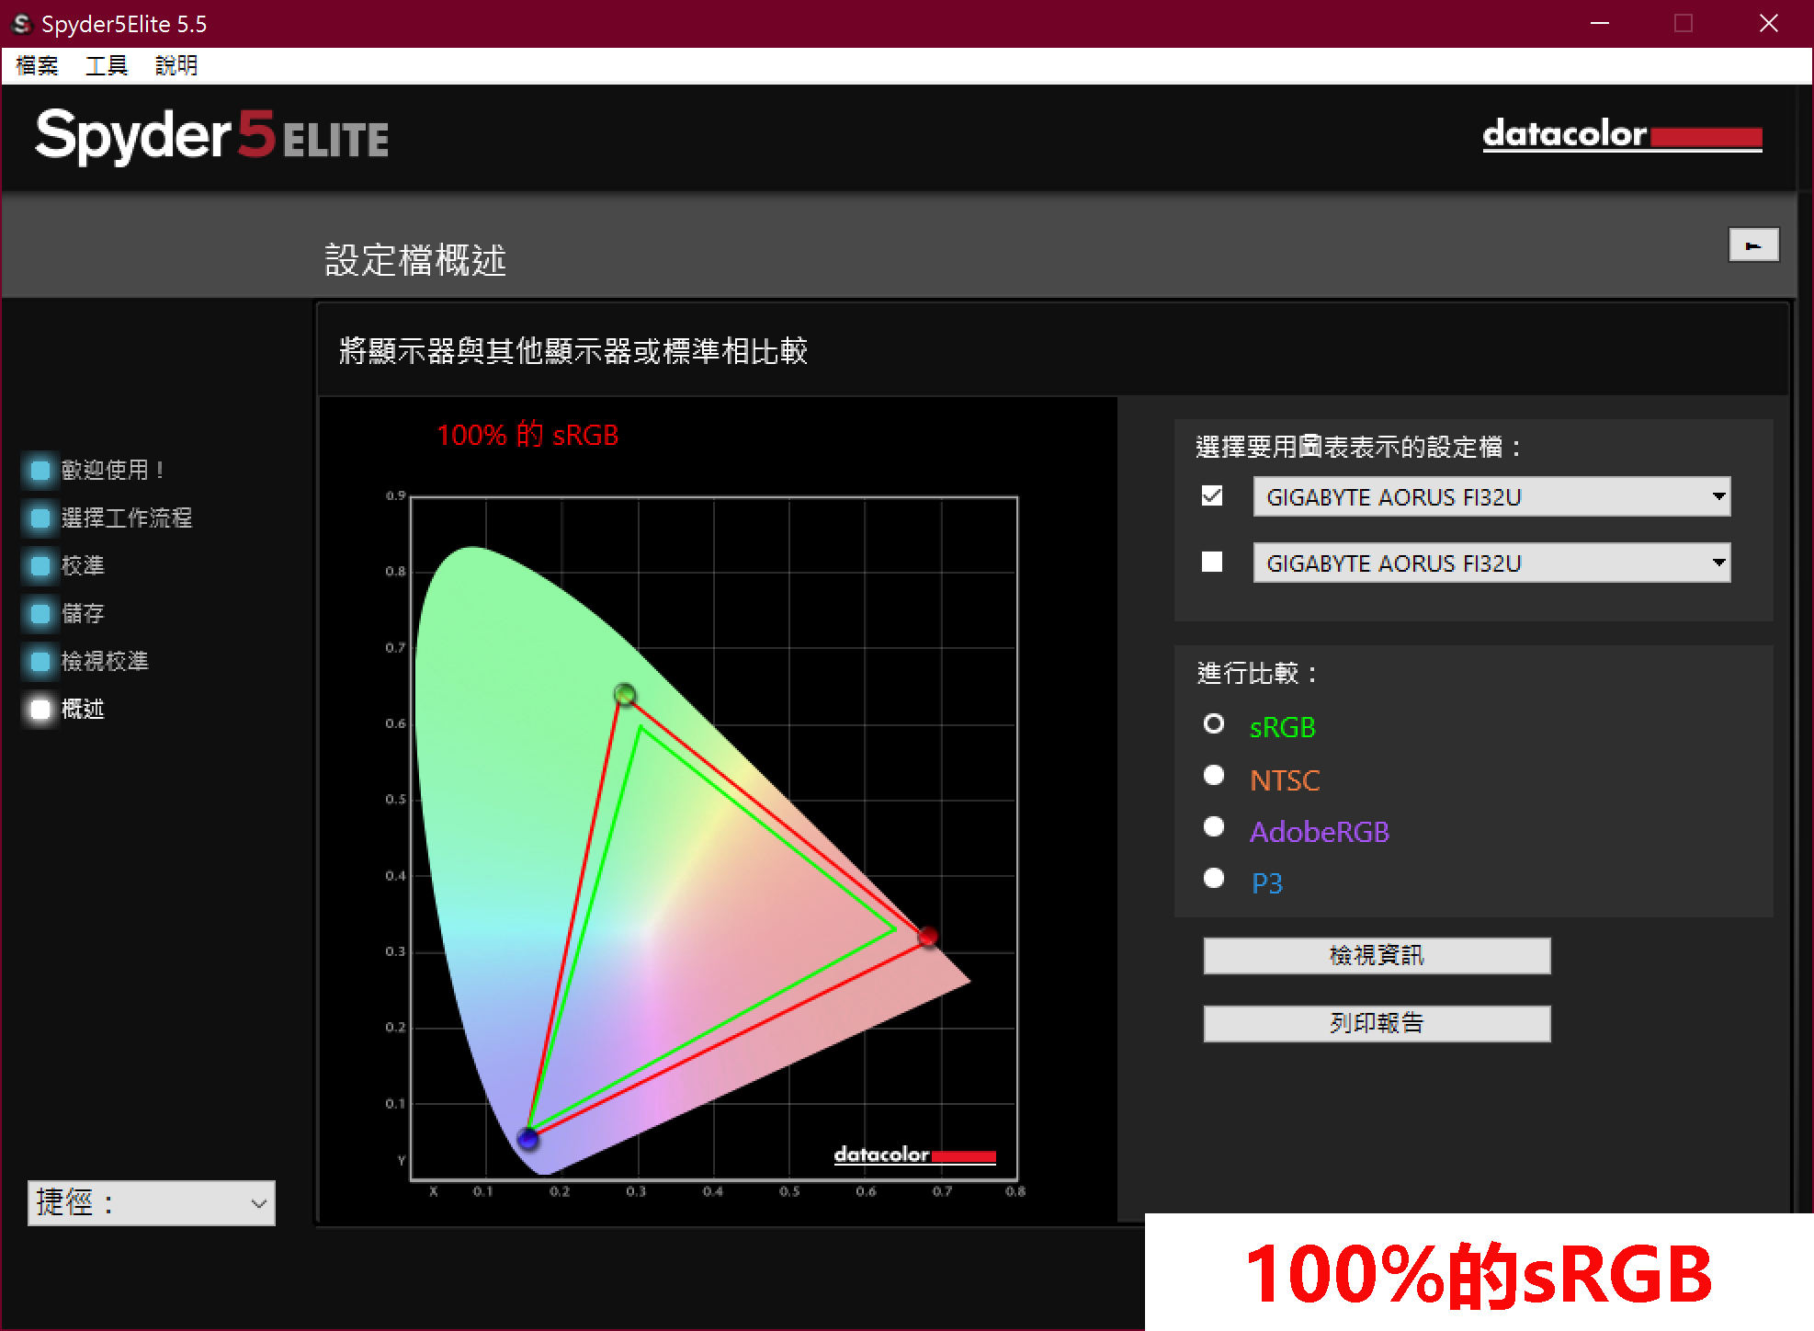The width and height of the screenshot is (1814, 1331).
Task: Click the 列印報告 print report button
Action: click(x=1376, y=1023)
